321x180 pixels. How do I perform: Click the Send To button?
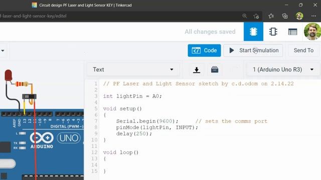point(303,50)
